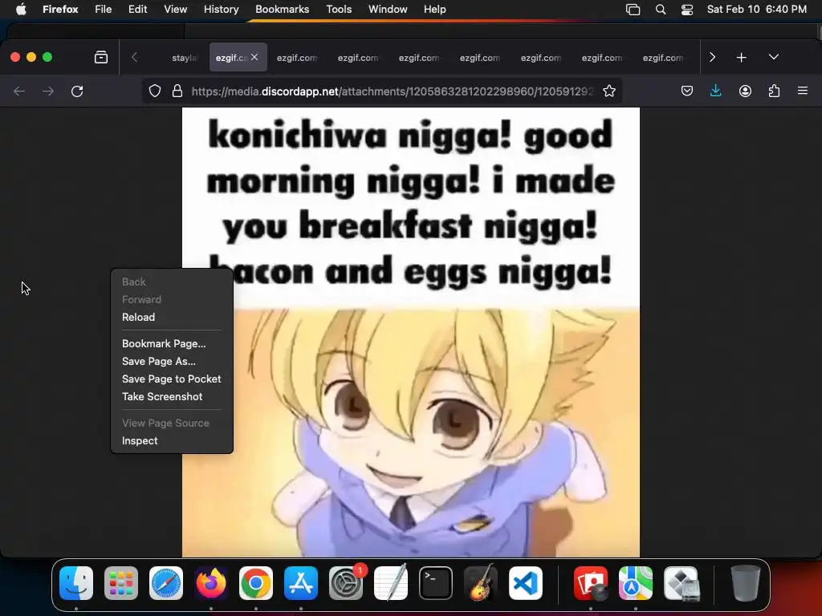Switch to last visible ezgif.com tab

pos(663,58)
